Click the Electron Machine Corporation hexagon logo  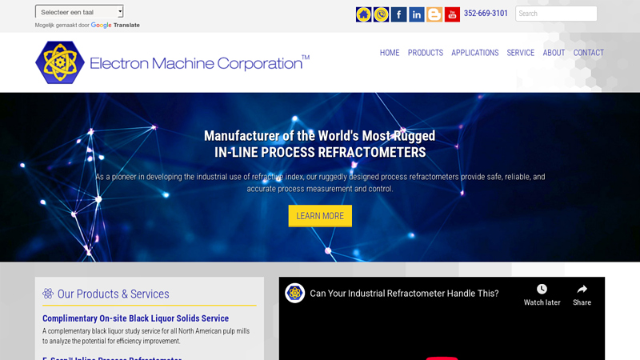point(60,62)
